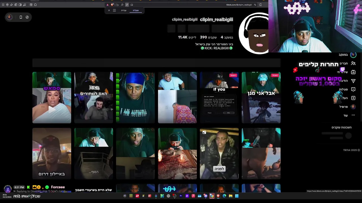Open Apple Music from the taskbar
Screen dimensions: 362x203
tap(193, 196)
